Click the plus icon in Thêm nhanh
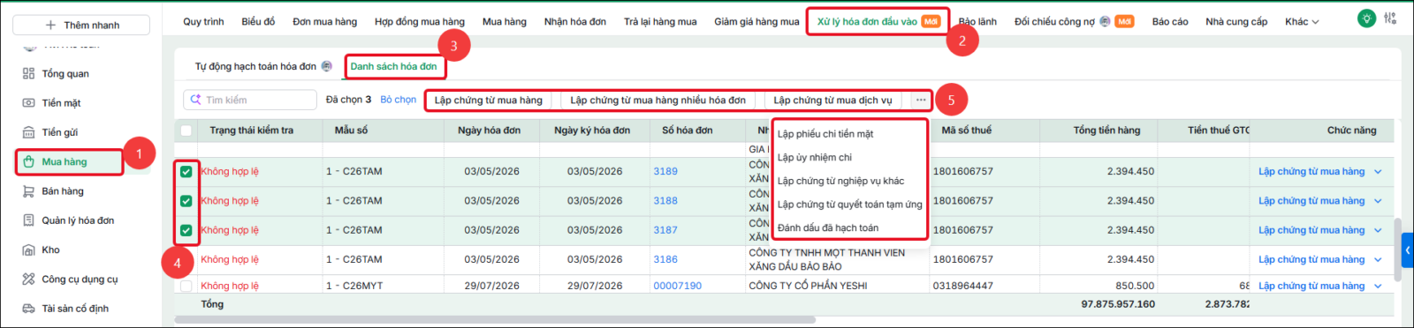Viewport: 1414px width, 328px height. pyautogui.click(x=50, y=25)
